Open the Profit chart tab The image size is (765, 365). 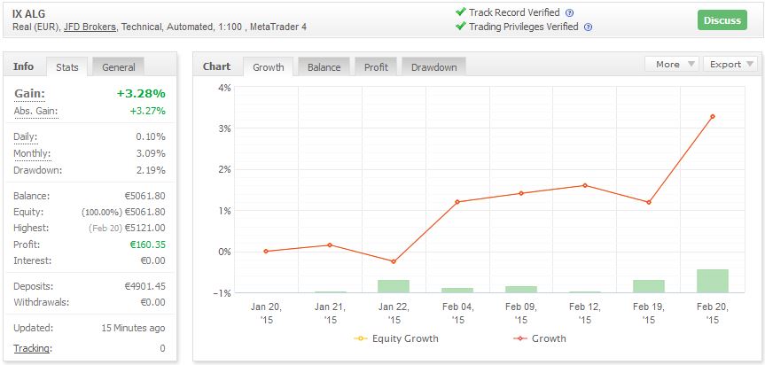tap(376, 67)
